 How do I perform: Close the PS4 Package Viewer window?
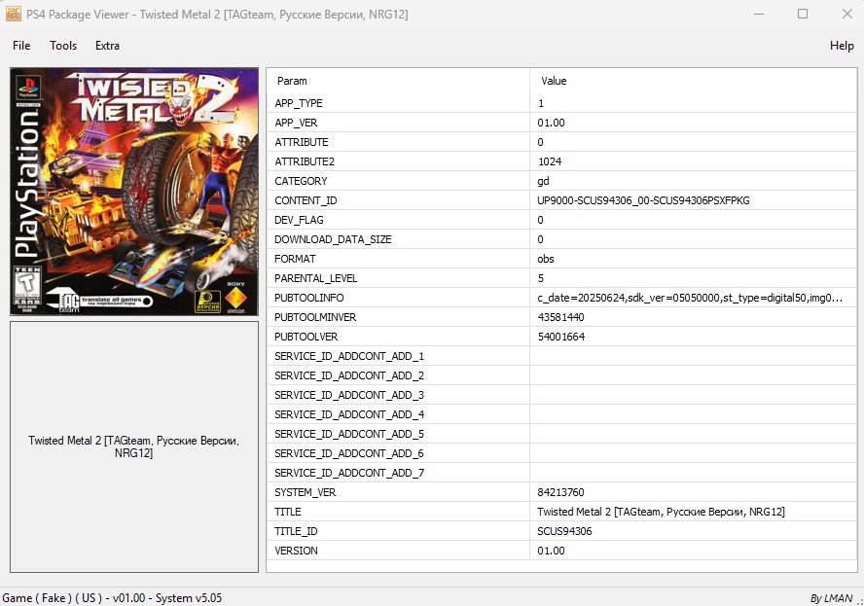coord(847,14)
